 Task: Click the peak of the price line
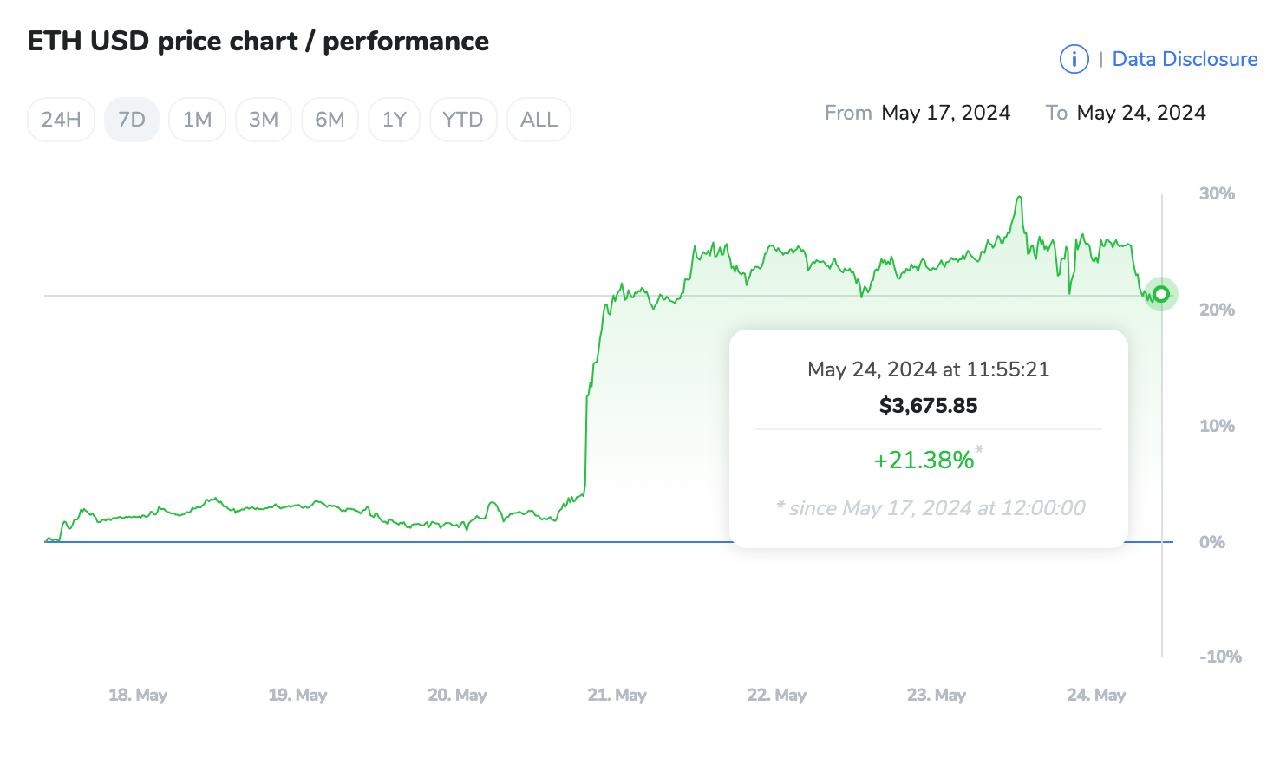tap(1020, 198)
